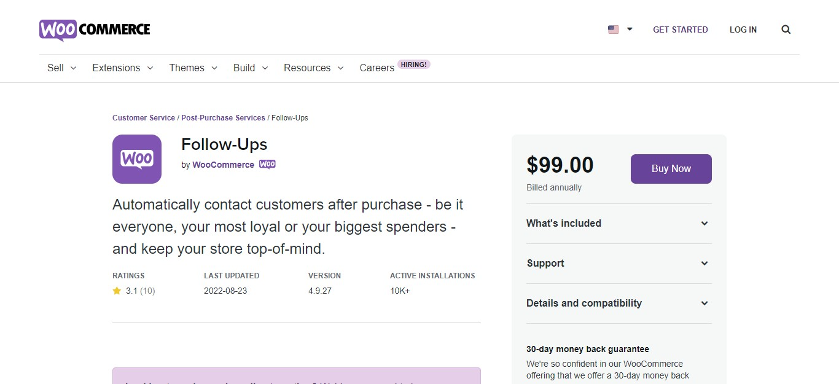Go to Customer Service breadcrumb
Image resolution: width=839 pixels, height=384 pixels.
[x=144, y=118]
